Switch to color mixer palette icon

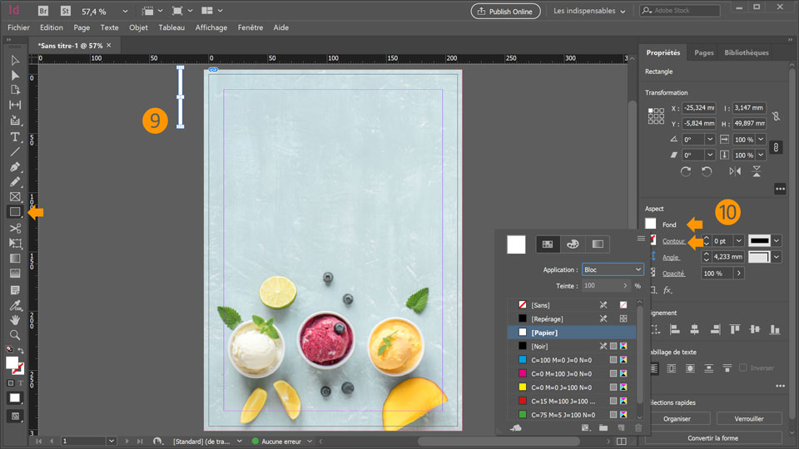pos(573,244)
